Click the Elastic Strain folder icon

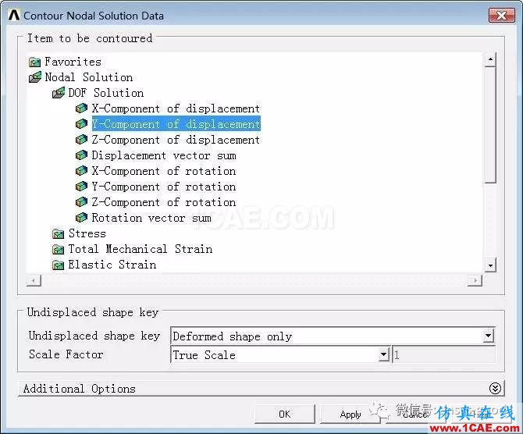coord(58,265)
